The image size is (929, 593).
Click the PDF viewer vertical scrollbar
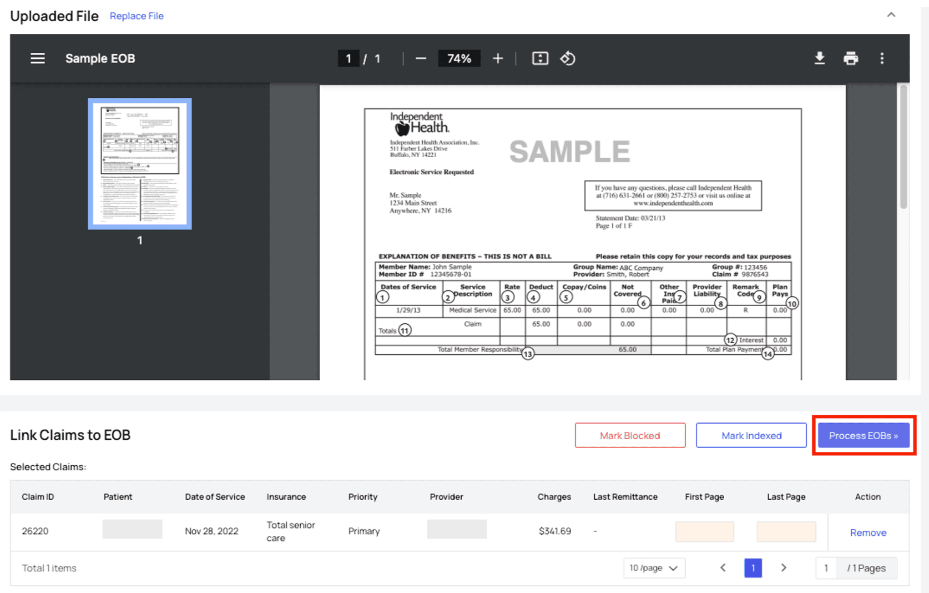click(903, 147)
